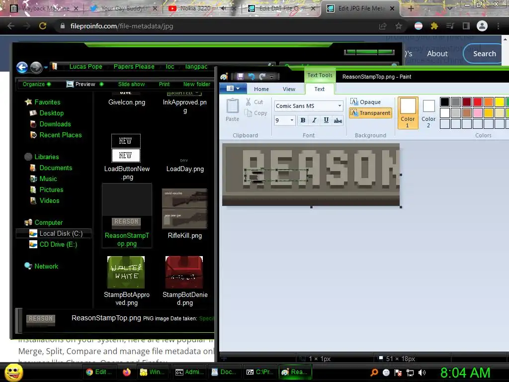This screenshot has height=382, width=509.
Task: Click the Search button on webpage
Action: click(x=484, y=54)
